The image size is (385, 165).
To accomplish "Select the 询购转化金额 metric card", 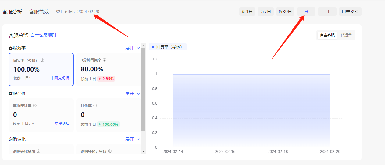I will tap(41, 149).
